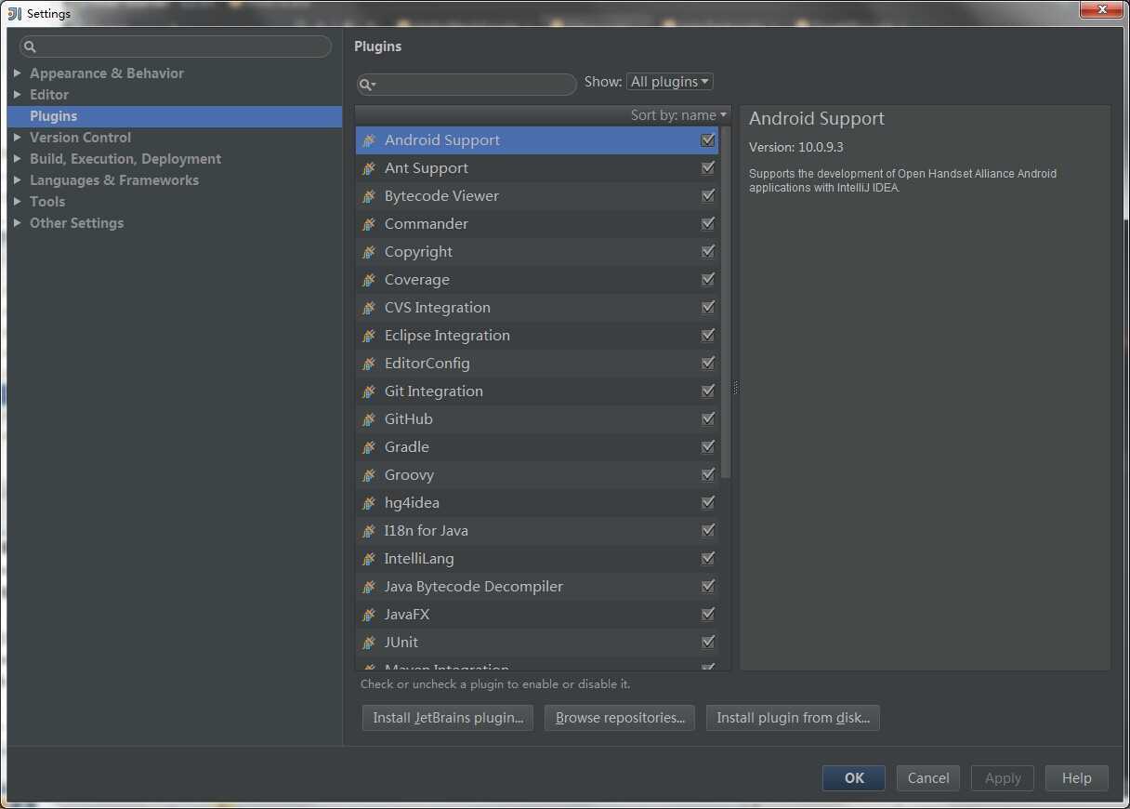Click the Apply button
The image size is (1130, 809).
pos(1003,778)
